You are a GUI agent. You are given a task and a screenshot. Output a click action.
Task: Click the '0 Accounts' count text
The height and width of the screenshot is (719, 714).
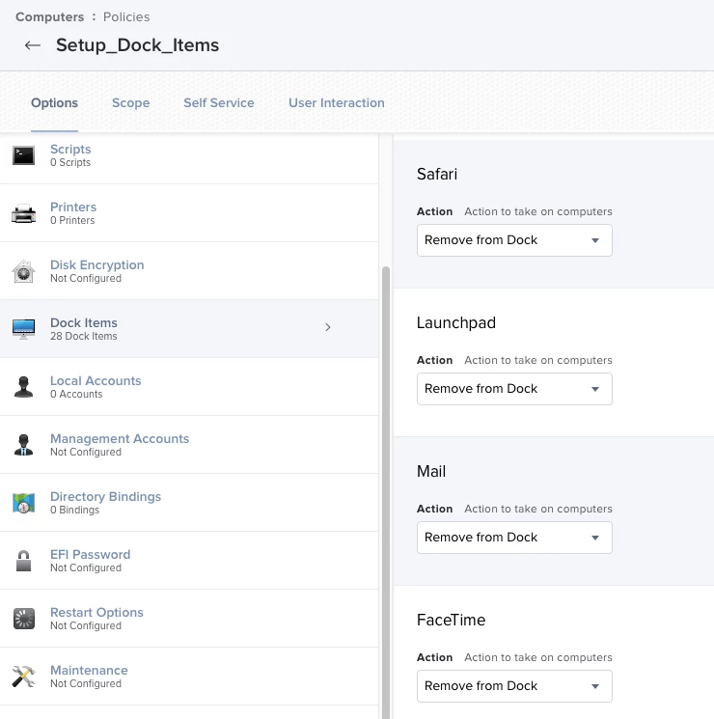[x=76, y=394]
